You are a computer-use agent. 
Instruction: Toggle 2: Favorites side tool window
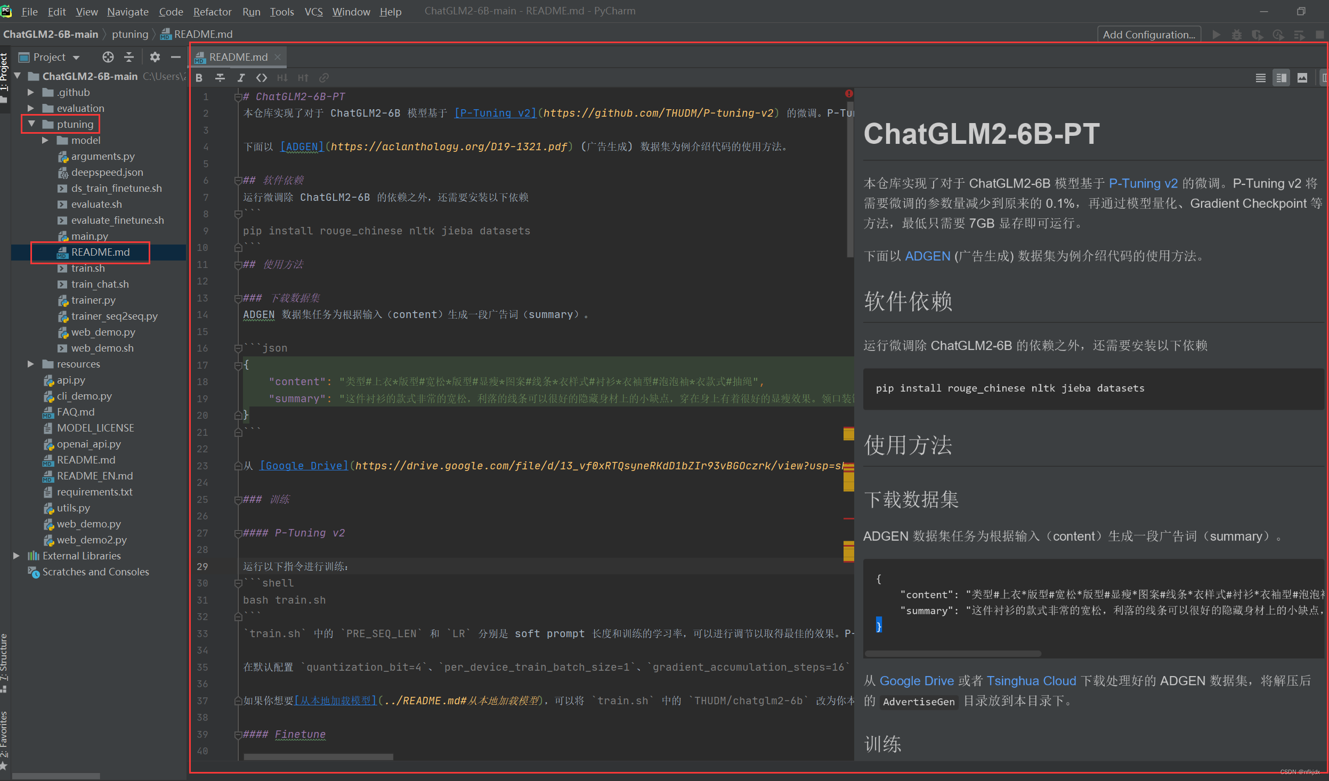pos(4,741)
